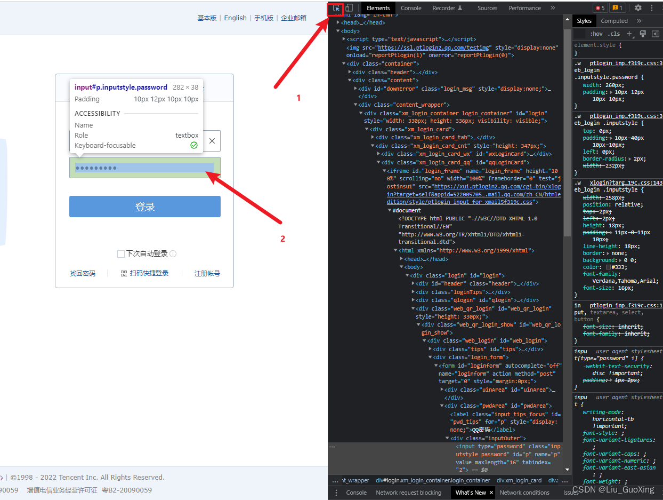Image resolution: width=663 pixels, height=500 pixels.
Task: Open the top Console tab
Action: tap(411, 8)
